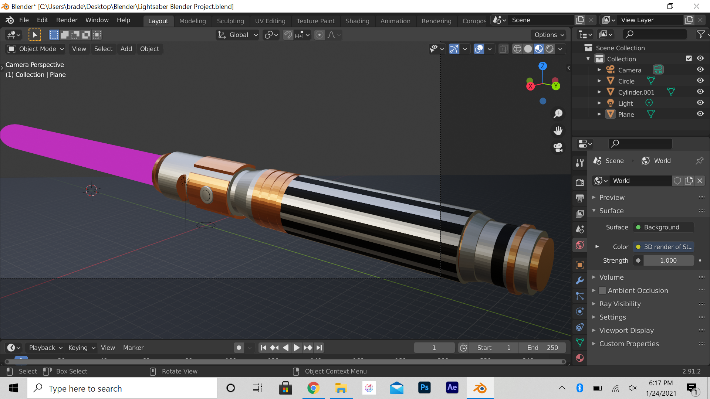Open the Object Mode dropdown
The image size is (710, 399).
pyautogui.click(x=36, y=49)
